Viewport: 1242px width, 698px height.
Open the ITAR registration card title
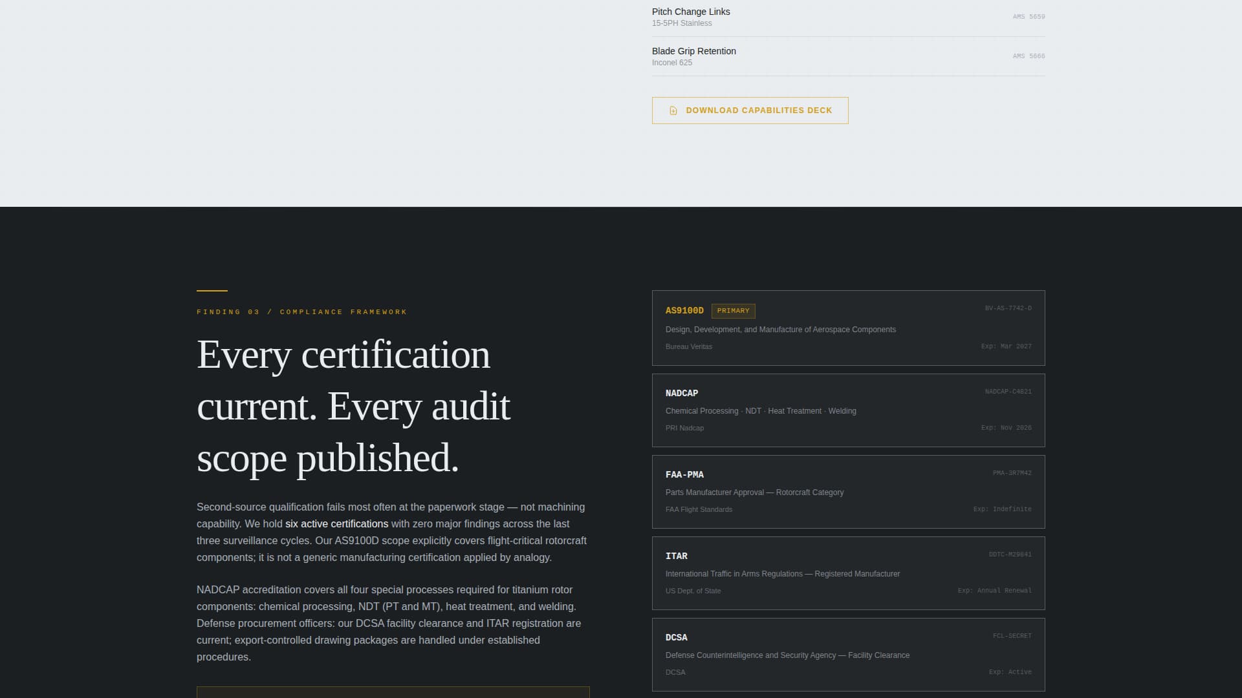[x=677, y=556]
